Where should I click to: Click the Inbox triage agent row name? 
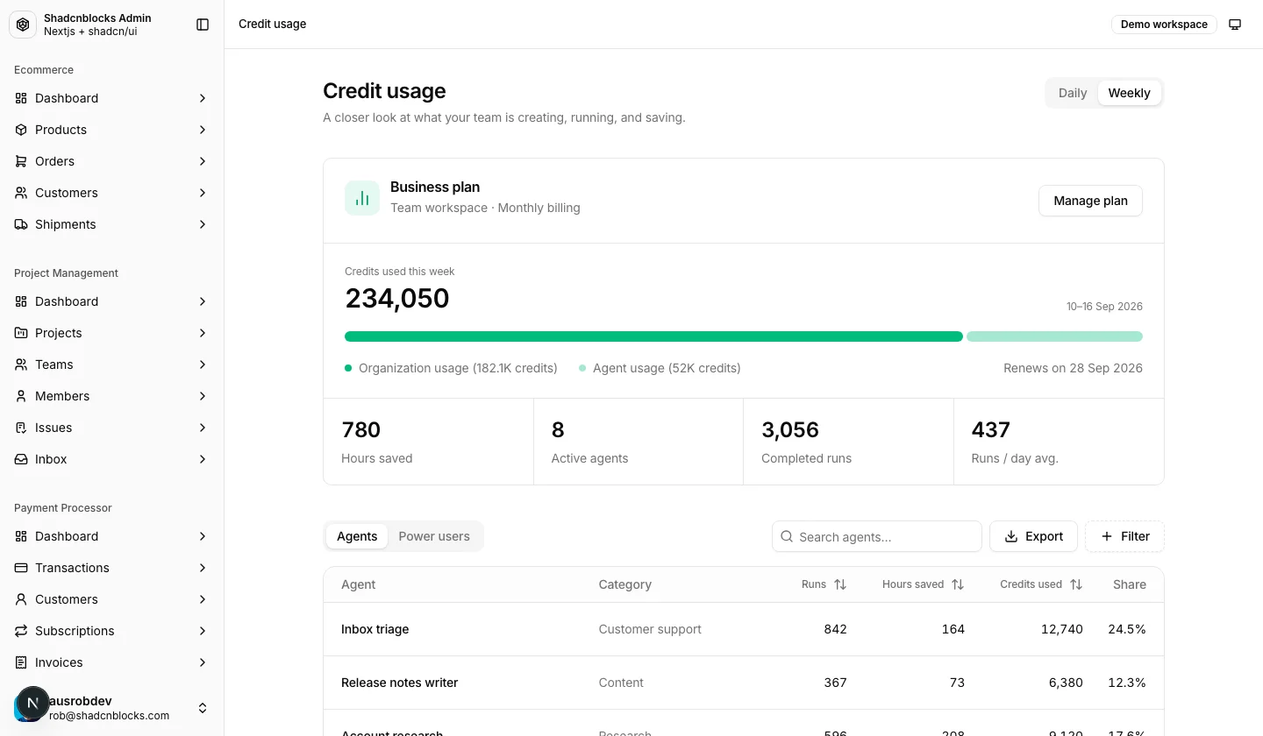coord(375,629)
